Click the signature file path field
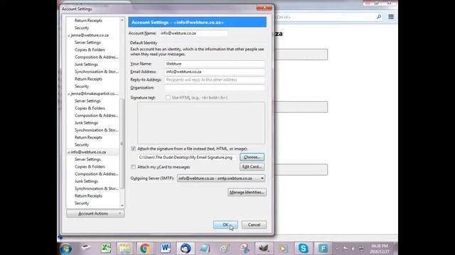Screen dimensions: 455x255 [187, 157]
